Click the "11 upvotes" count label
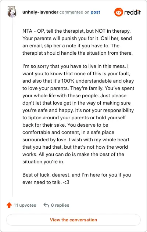 [x=25, y=205]
